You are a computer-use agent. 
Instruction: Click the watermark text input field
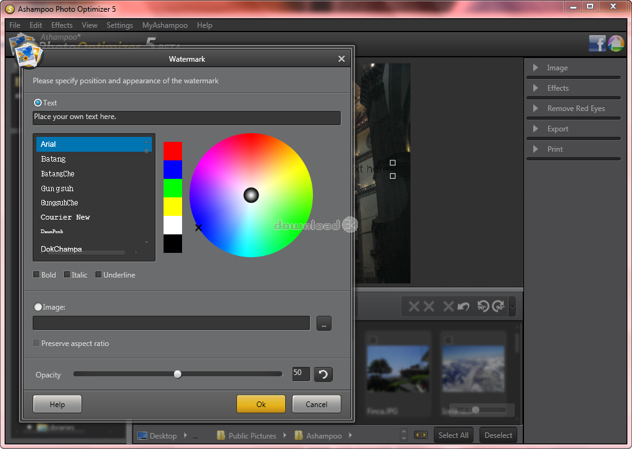(186, 118)
